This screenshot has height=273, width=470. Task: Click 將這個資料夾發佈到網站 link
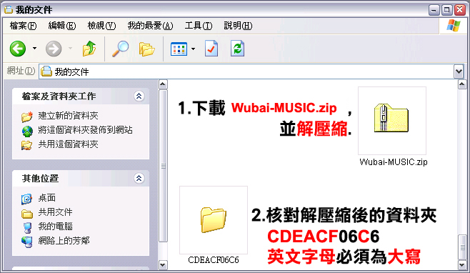click(x=86, y=130)
